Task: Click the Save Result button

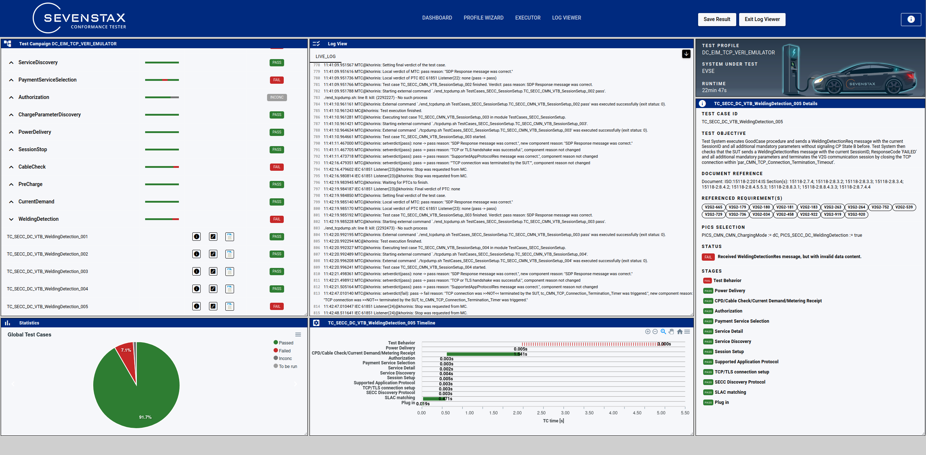Action: tap(717, 19)
